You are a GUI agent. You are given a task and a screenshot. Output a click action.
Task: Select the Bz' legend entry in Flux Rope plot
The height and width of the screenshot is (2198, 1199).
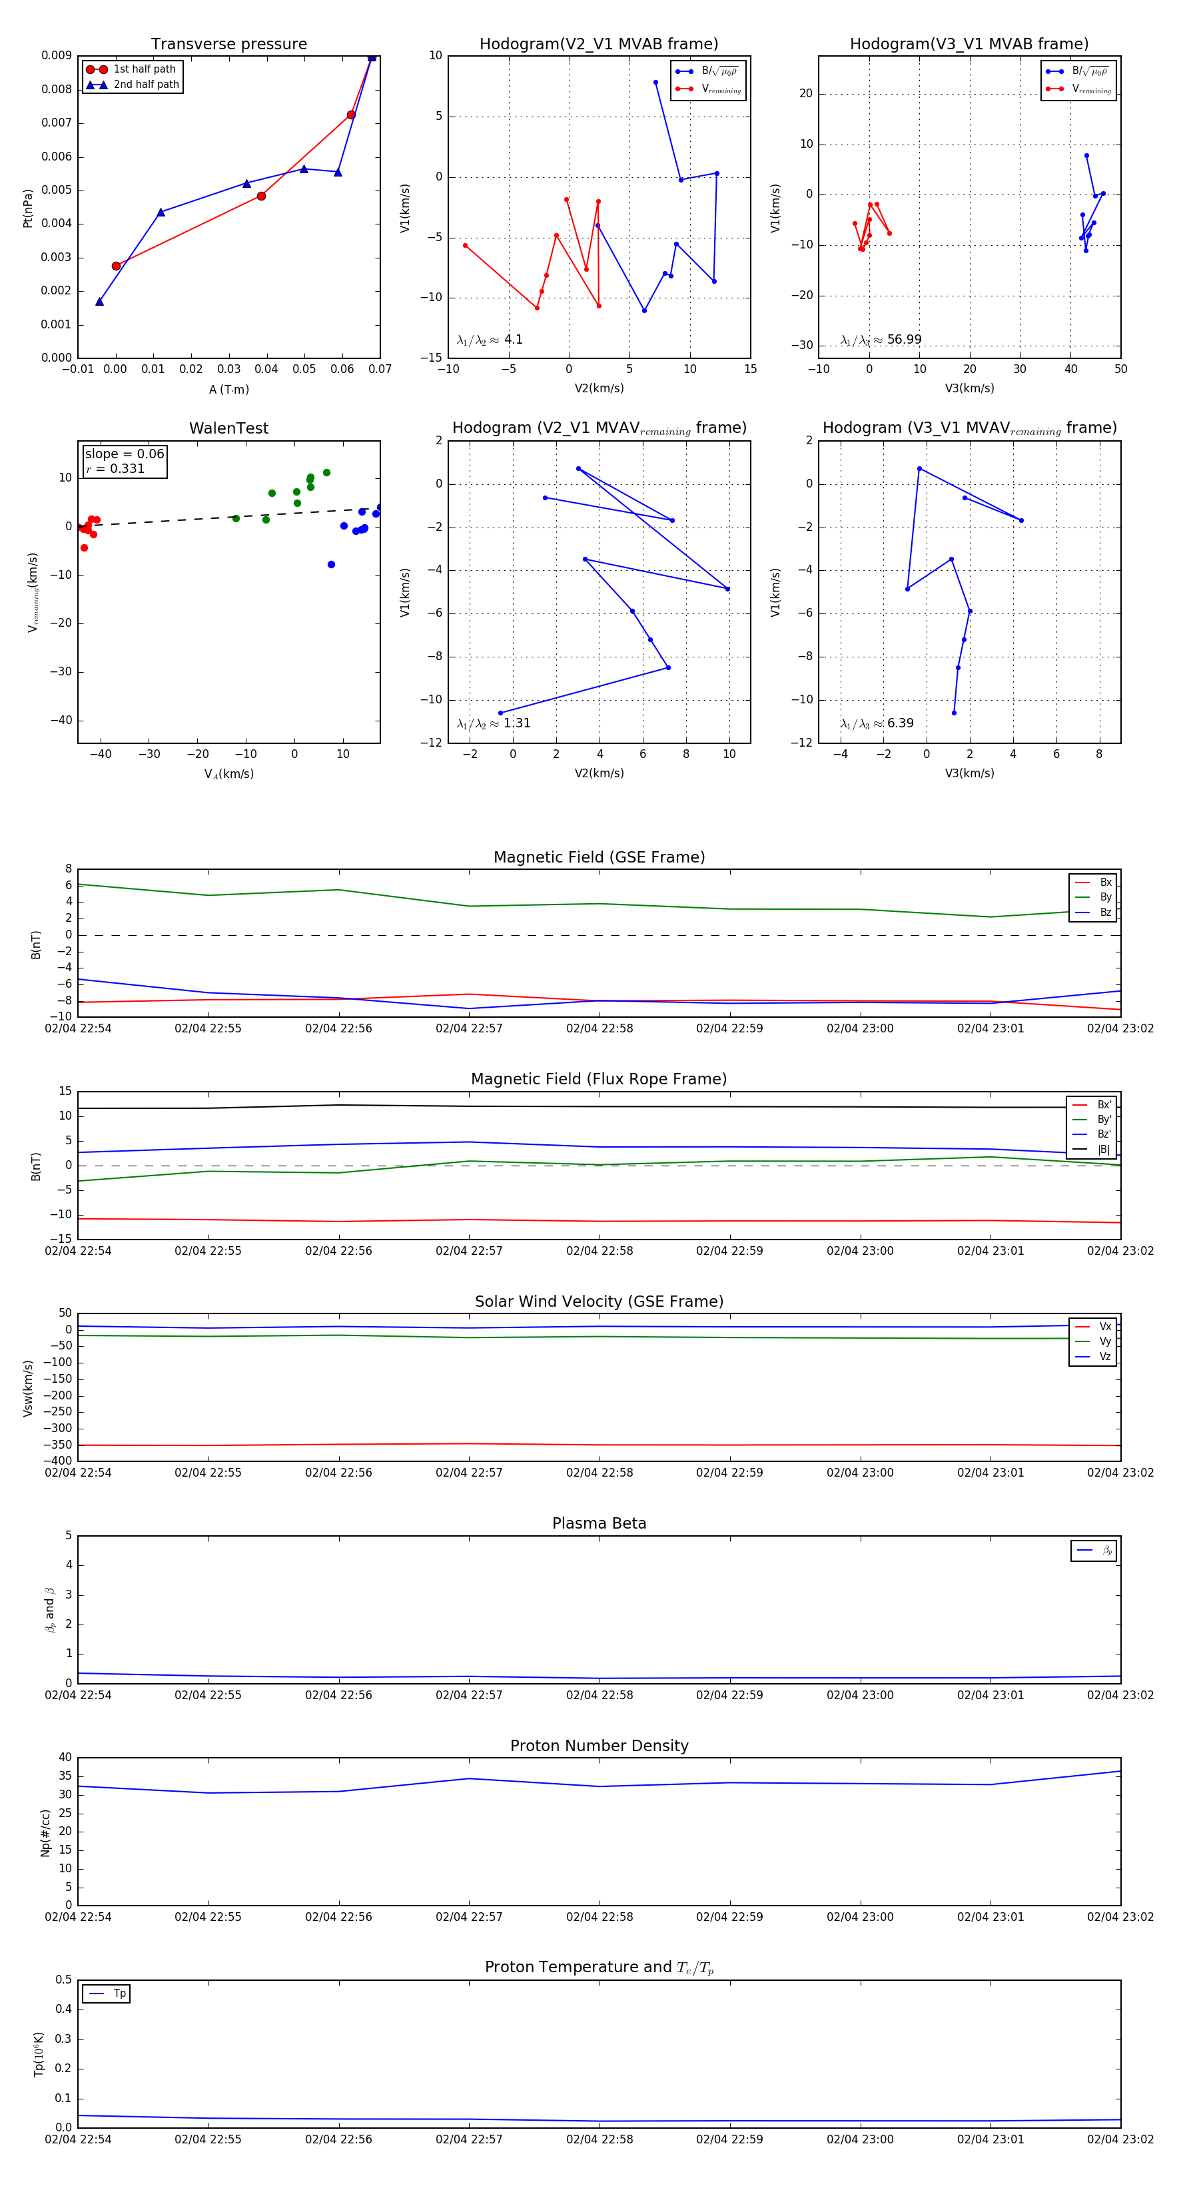(x=1092, y=1134)
